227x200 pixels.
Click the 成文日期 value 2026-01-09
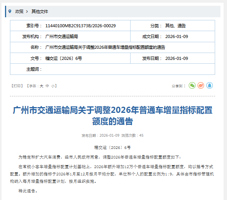coord(176,36)
